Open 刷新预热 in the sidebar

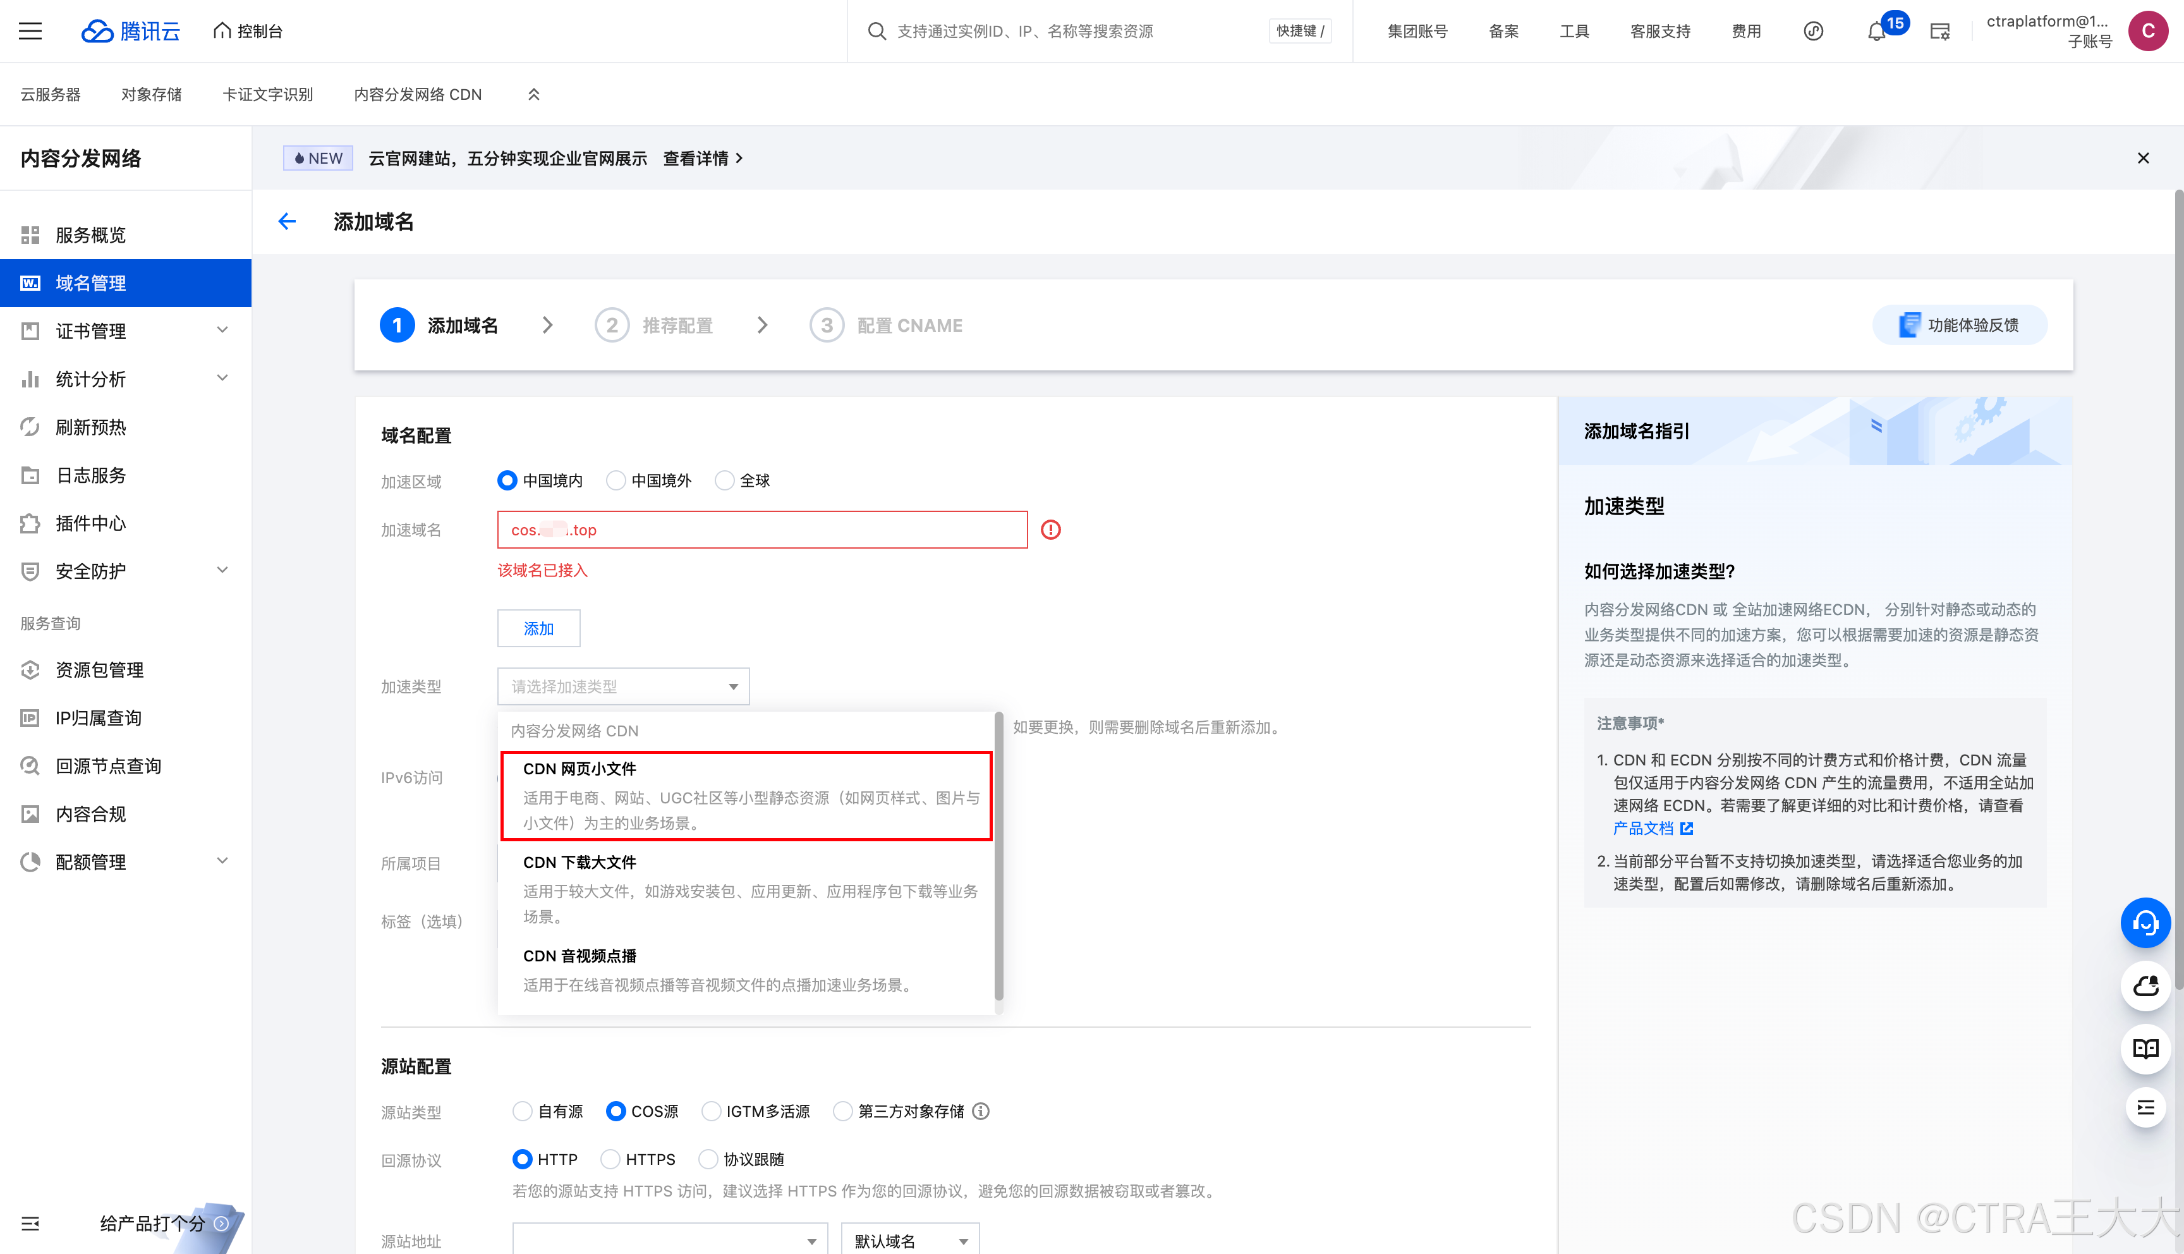click(x=91, y=427)
